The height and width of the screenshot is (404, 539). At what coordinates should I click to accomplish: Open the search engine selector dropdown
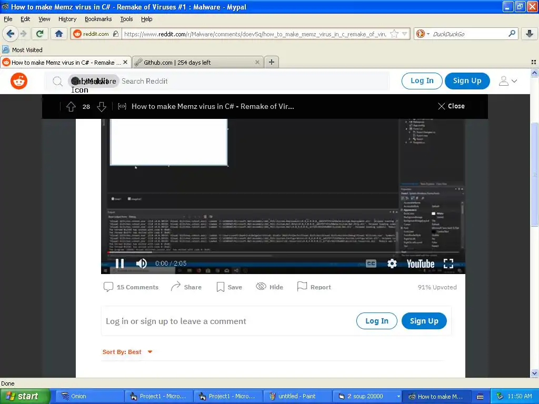(423, 34)
